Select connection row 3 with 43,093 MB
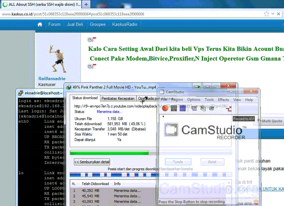 [x=113, y=201]
